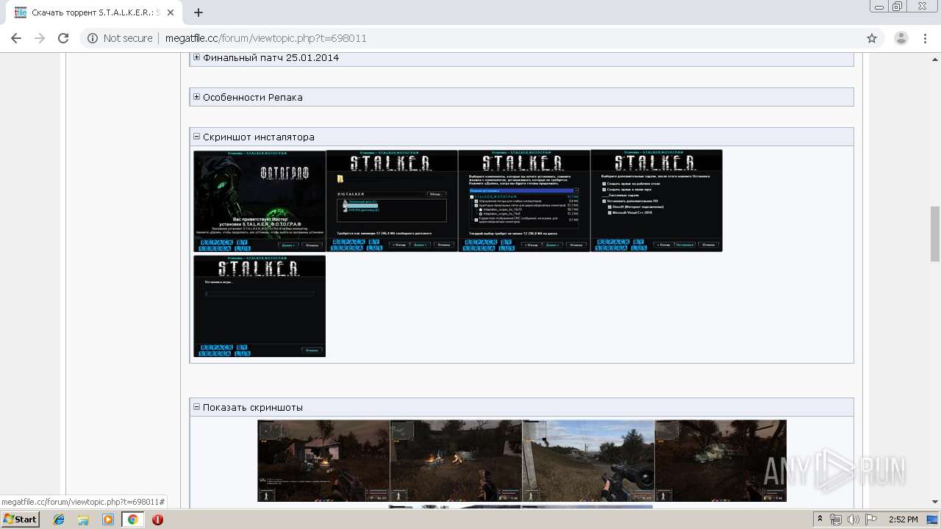This screenshot has width=941, height=529.
Task: Collapse Скриншот инсталятора section
Action: click(196, 137)
